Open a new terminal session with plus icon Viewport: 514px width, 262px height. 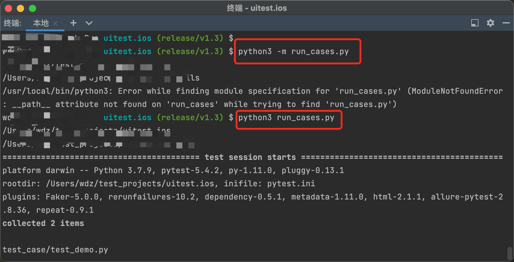coord(73,23)
